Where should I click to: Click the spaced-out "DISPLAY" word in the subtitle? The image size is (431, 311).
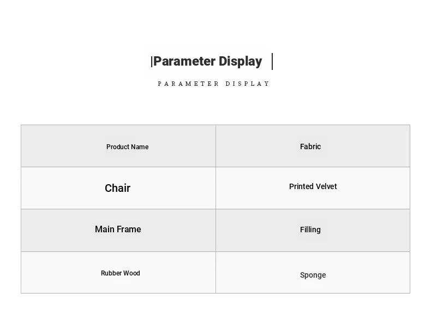pos(248,84)
